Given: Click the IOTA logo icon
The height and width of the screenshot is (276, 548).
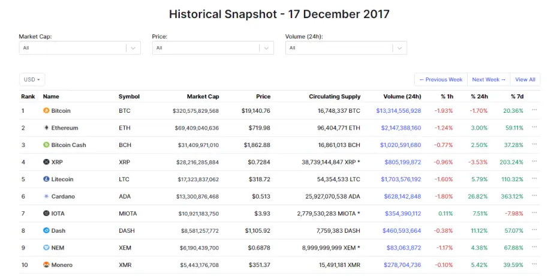Looking at the screenshot, I should pyautogui.click(x=46, y=214).
